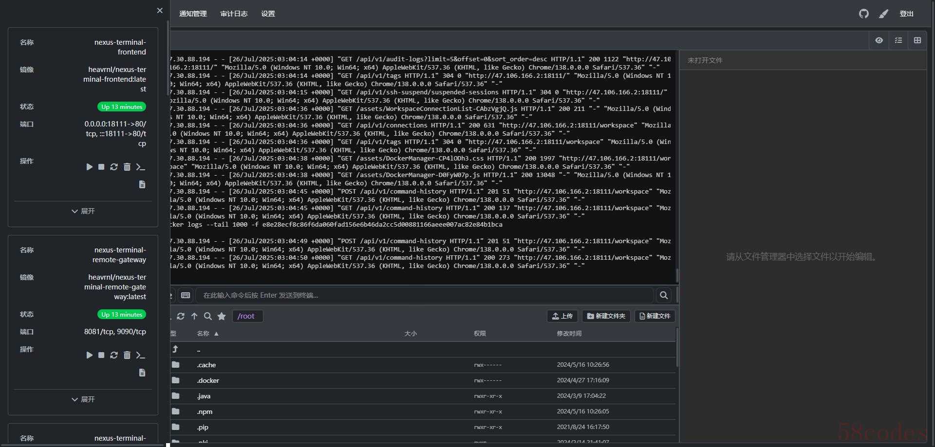Click the terminal output scrollbar
Screen dimensions: 935x447
tap(677, 275)
